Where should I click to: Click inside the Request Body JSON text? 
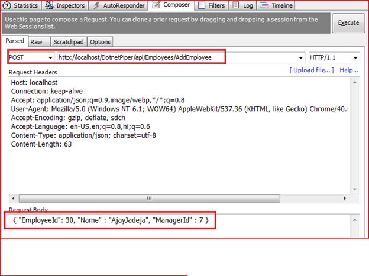(111, 220)
